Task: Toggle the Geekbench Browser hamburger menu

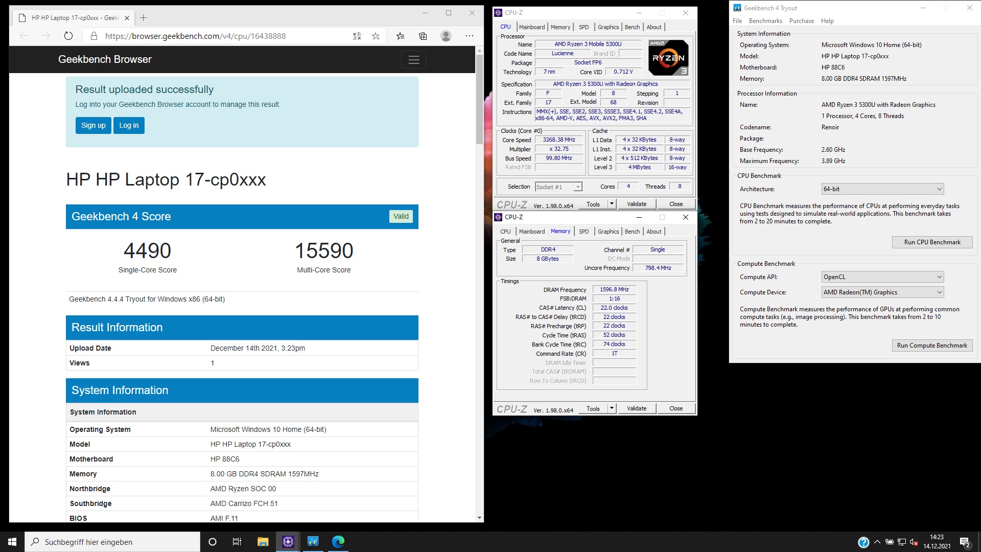Action: pos(414,60)
